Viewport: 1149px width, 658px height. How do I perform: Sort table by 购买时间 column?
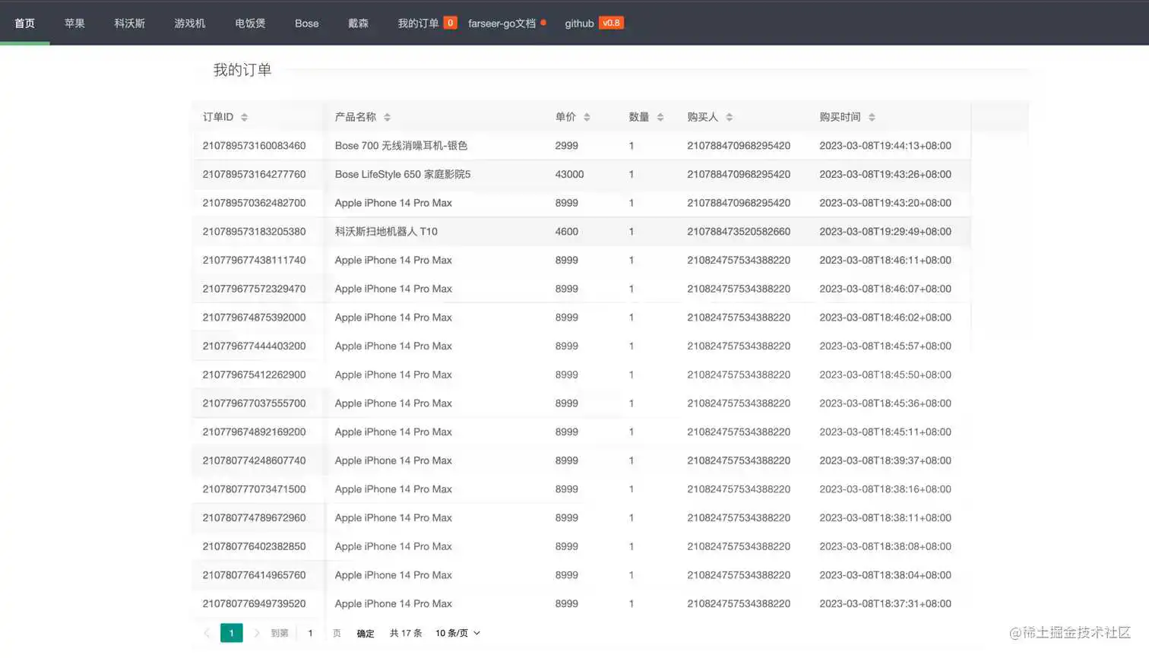pos(872,117)
